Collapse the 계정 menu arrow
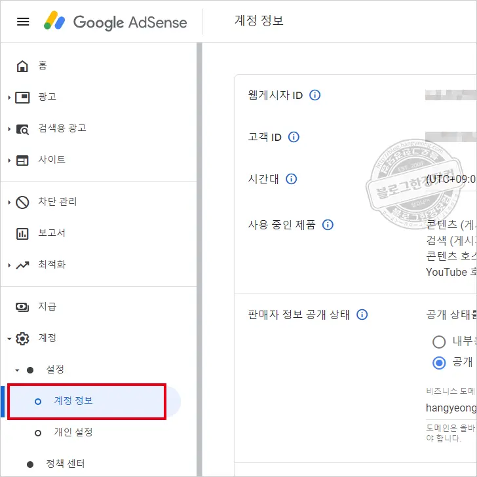 [9, 339]
